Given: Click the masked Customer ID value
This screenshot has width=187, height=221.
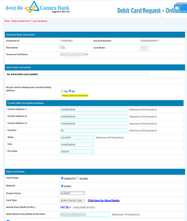Looking at the screenshot, I should [66, 41].
